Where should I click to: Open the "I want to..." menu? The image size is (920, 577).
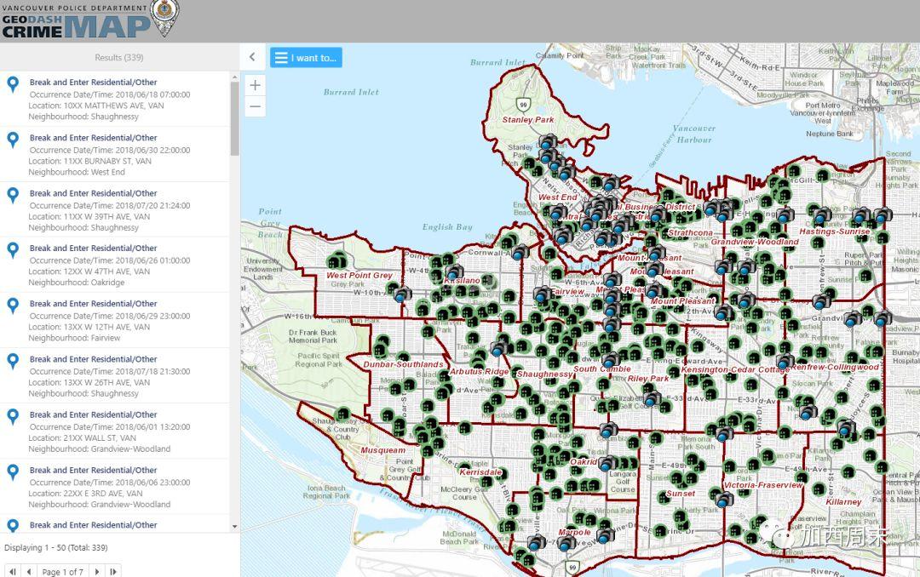tap(306, 58)
